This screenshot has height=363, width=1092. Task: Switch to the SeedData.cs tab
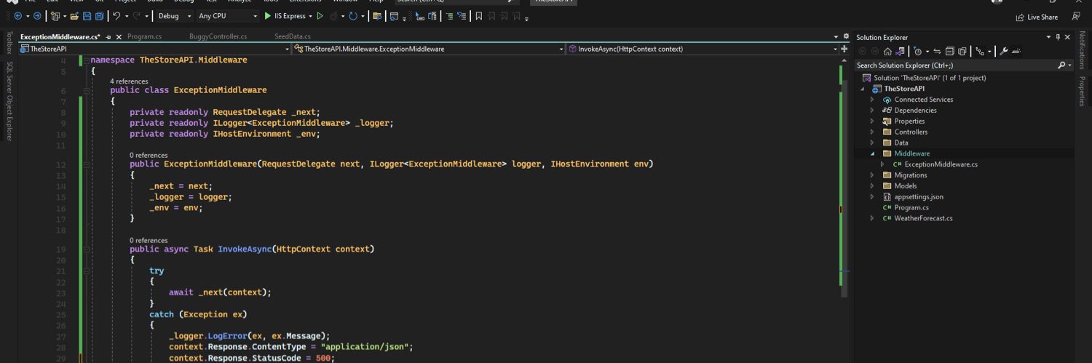pyautogui.click(x=293, y=36)
